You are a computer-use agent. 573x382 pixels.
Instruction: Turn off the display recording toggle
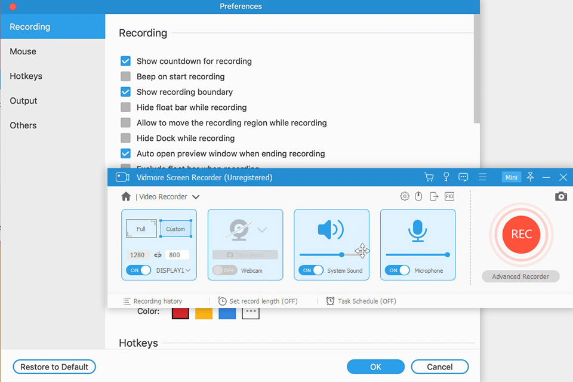(138, 270)
